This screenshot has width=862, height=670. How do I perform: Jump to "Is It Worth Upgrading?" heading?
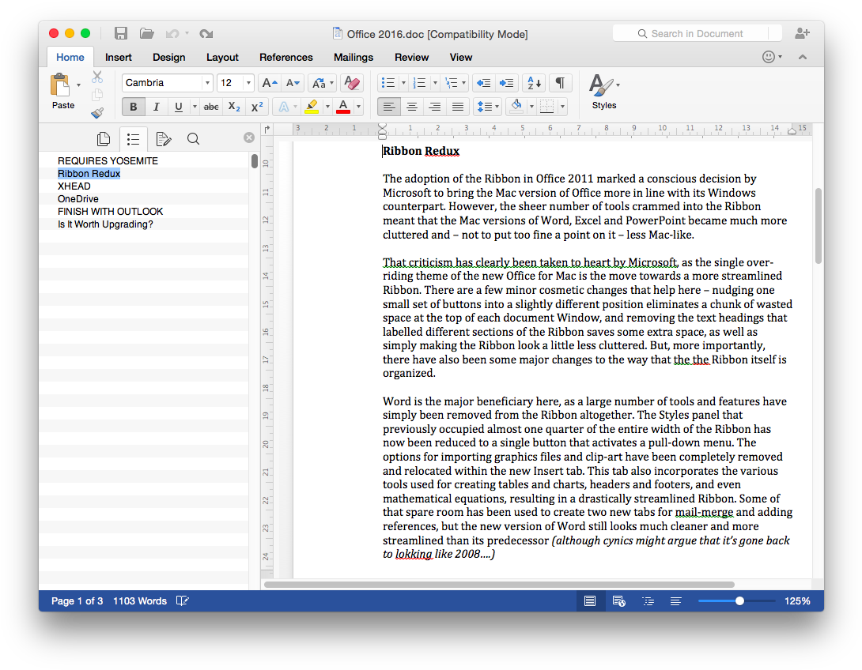click(x=105, y=224)
